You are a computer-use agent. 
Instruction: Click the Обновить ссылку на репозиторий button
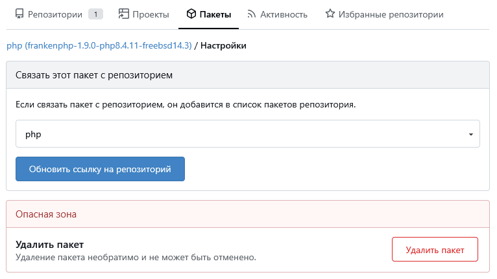100,169
